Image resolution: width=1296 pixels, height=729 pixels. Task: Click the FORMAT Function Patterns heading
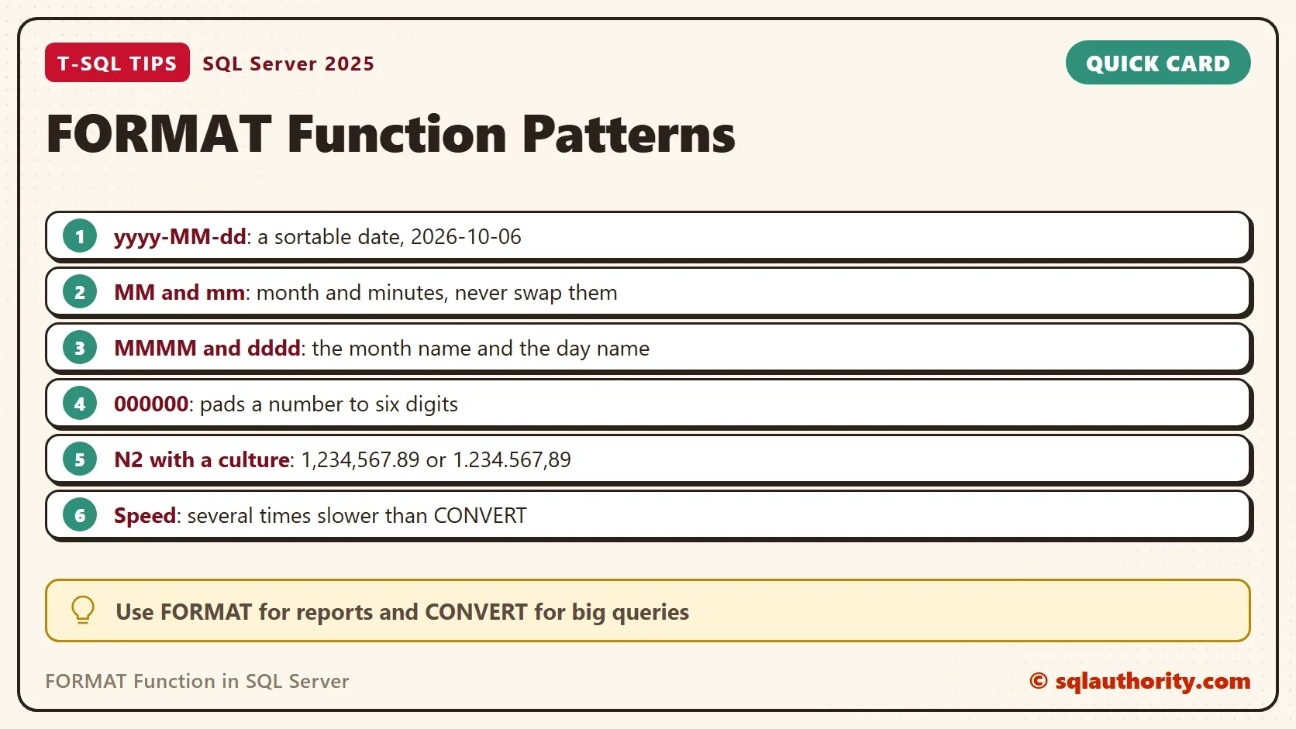click(x=391, y=135)
